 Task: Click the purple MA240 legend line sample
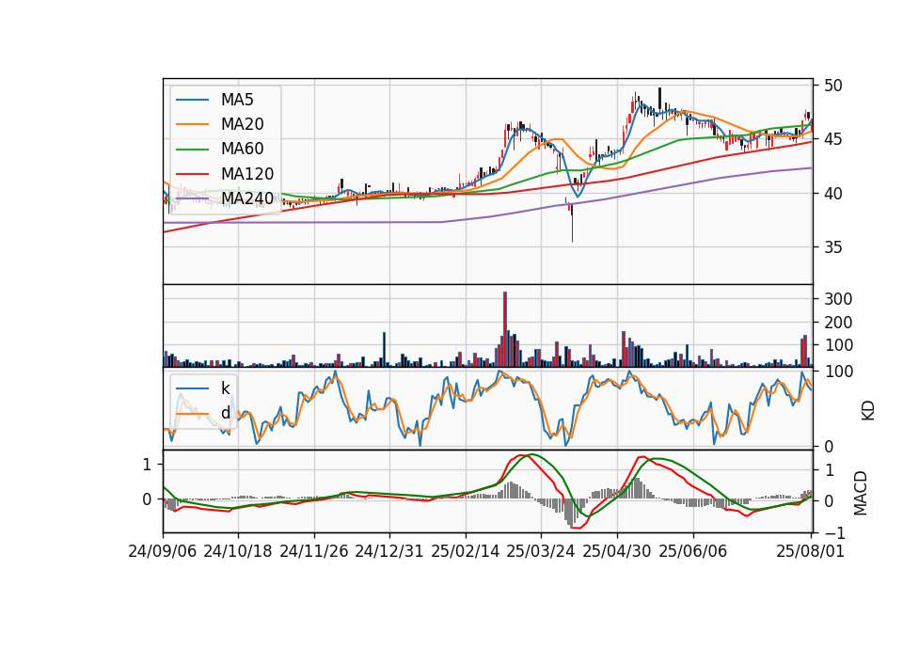pyautogui.click(x=192, y=199)
